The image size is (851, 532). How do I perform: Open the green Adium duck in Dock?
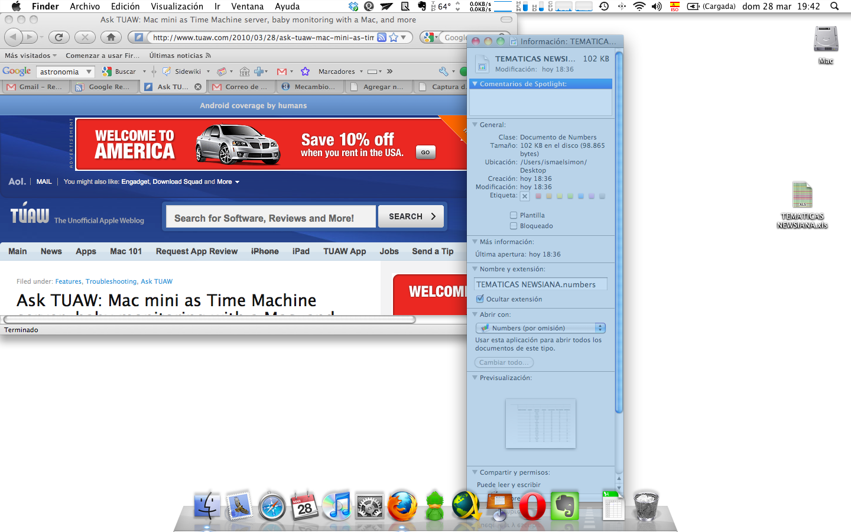[x=434, y=506]
